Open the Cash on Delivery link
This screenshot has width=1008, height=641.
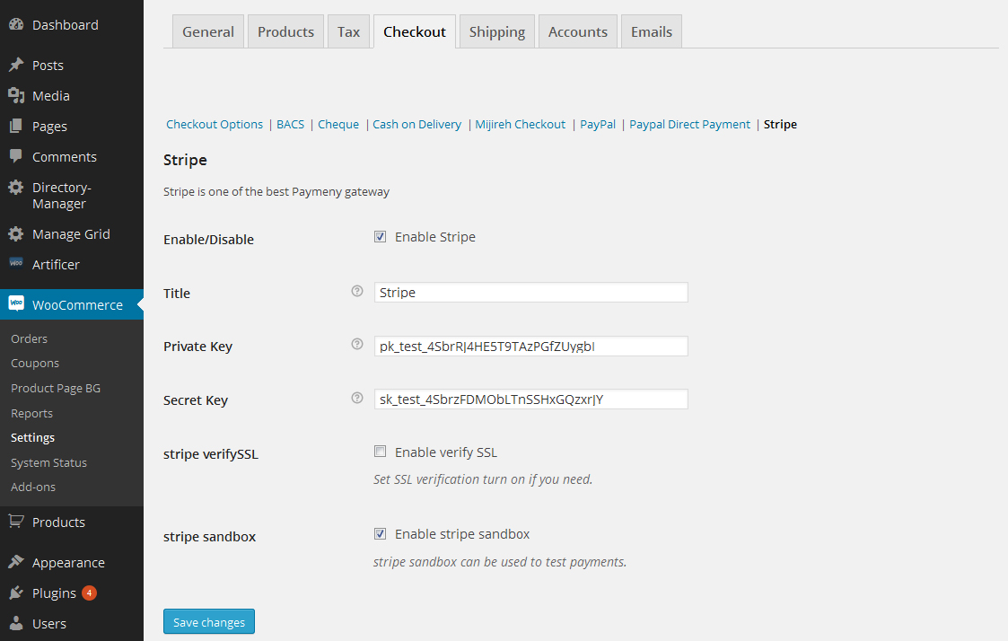pos(417,124)
